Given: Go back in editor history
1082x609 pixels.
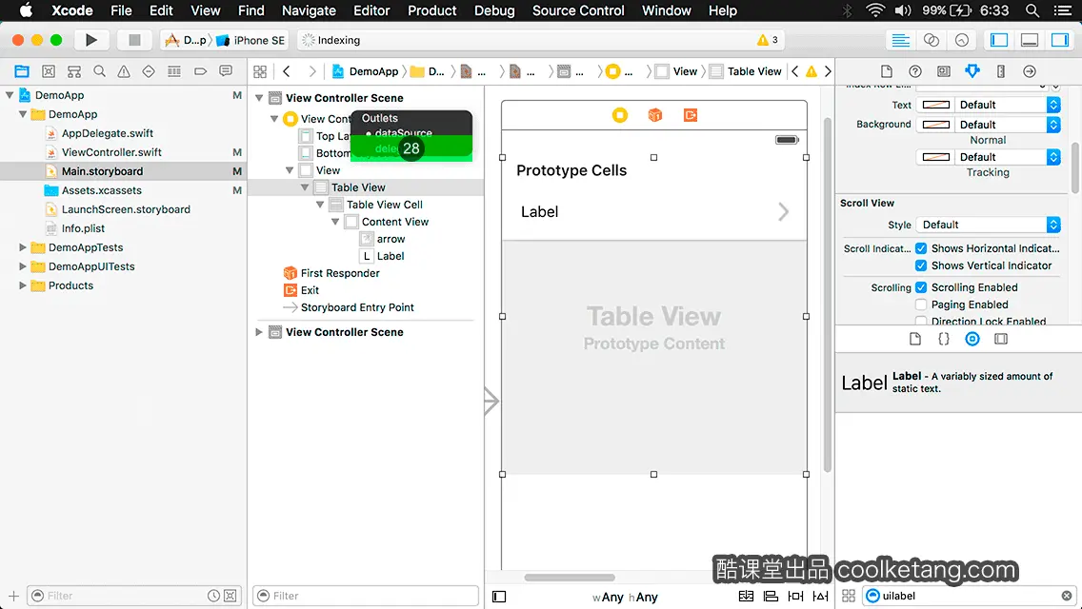Looking at the screenshot, I should (287, 71).
